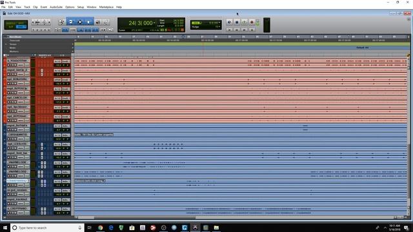This screenshot has width=413, height=232.
Task: Open main counter format dropdown arrow
Action: point(154,23)
